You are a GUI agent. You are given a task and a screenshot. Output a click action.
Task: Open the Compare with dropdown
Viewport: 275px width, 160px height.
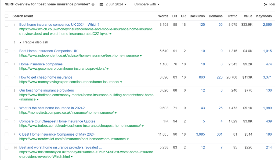[147, 4]
